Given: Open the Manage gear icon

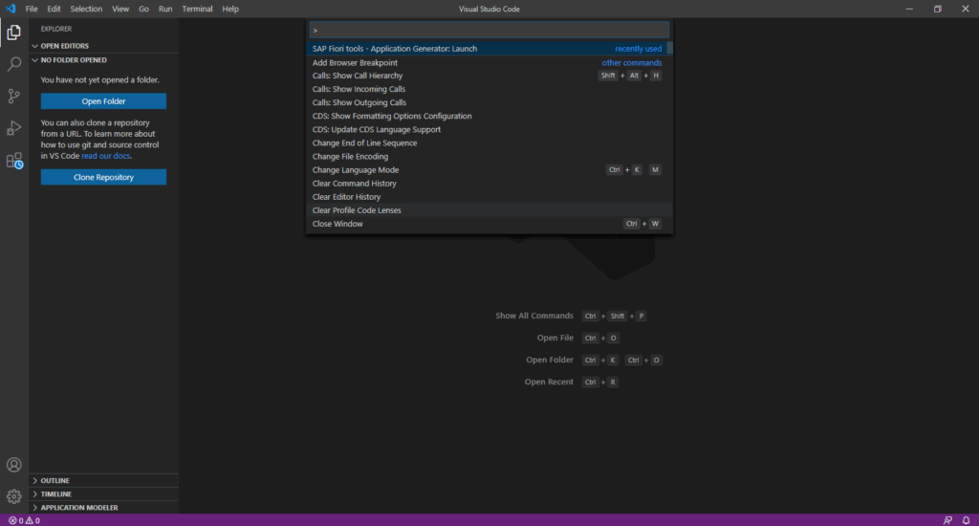Looking at the screenshot, I should tap(13, 496).
